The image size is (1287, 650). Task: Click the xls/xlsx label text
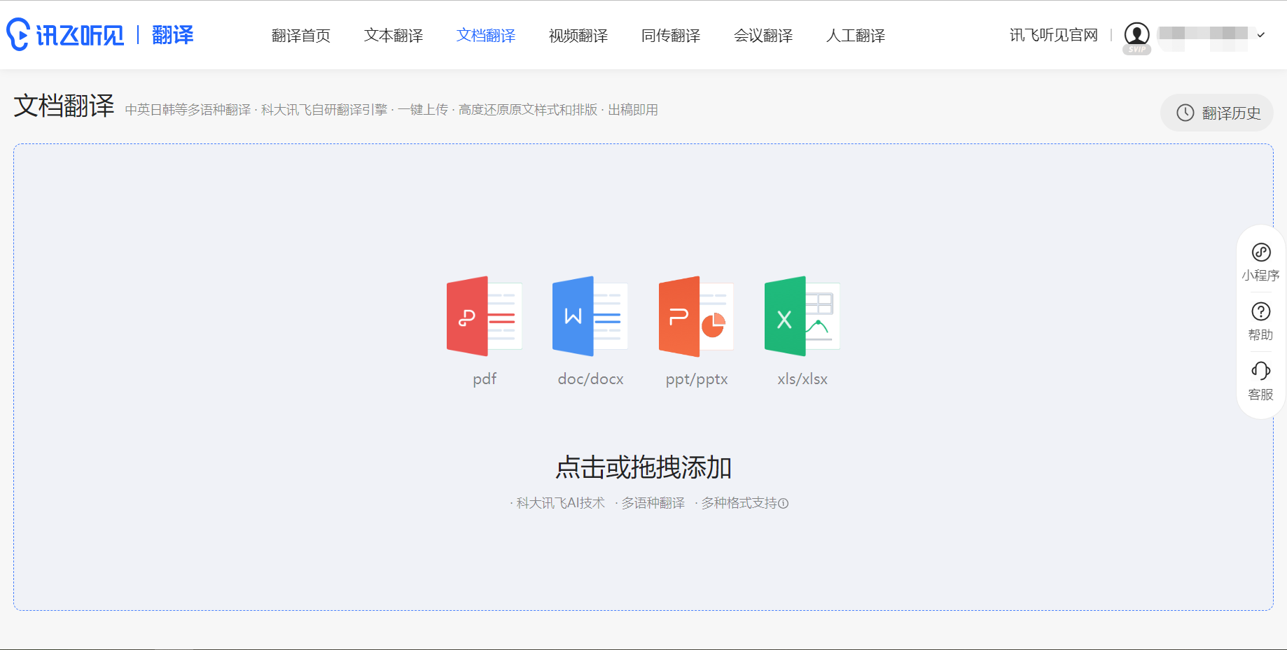[802, 379]
